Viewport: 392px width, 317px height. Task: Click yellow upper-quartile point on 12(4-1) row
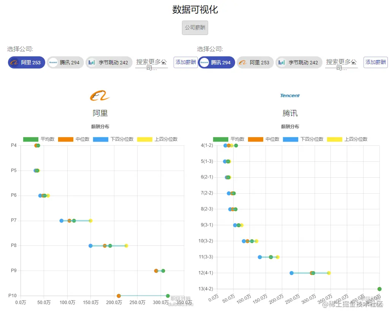coord(329,273)
